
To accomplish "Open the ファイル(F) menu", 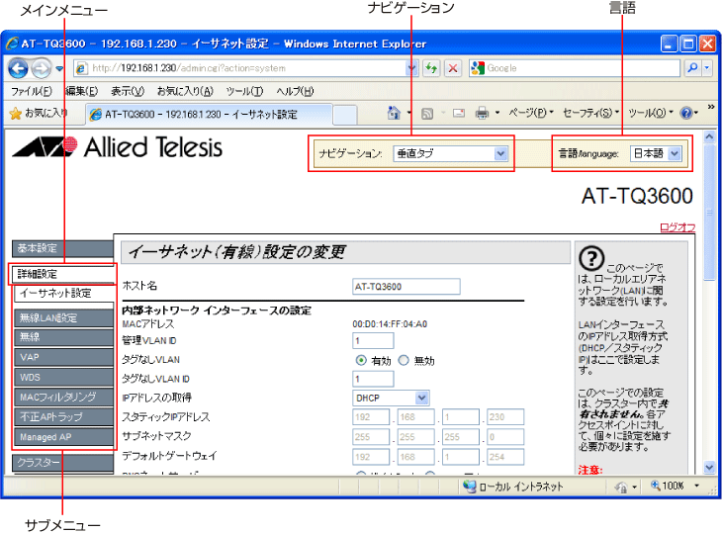I will click(x=32, y=91).
